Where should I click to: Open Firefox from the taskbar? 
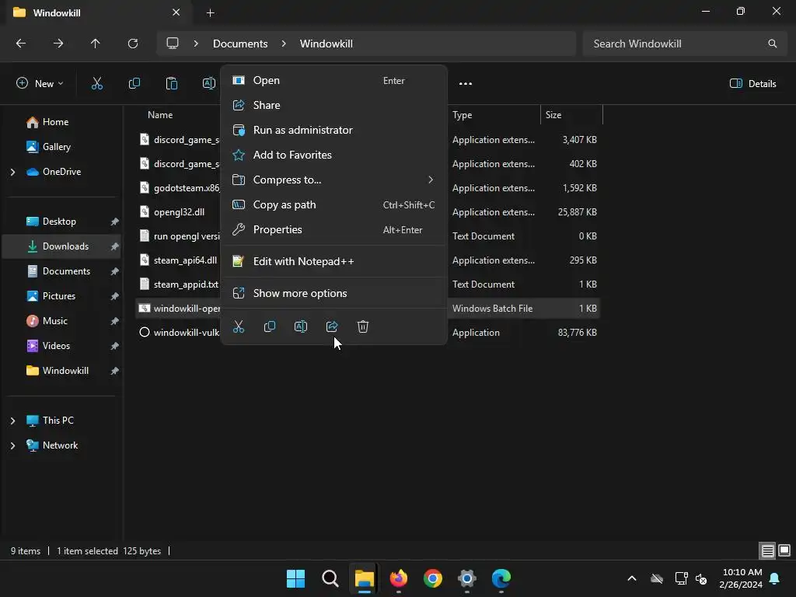tap(399, 578)
